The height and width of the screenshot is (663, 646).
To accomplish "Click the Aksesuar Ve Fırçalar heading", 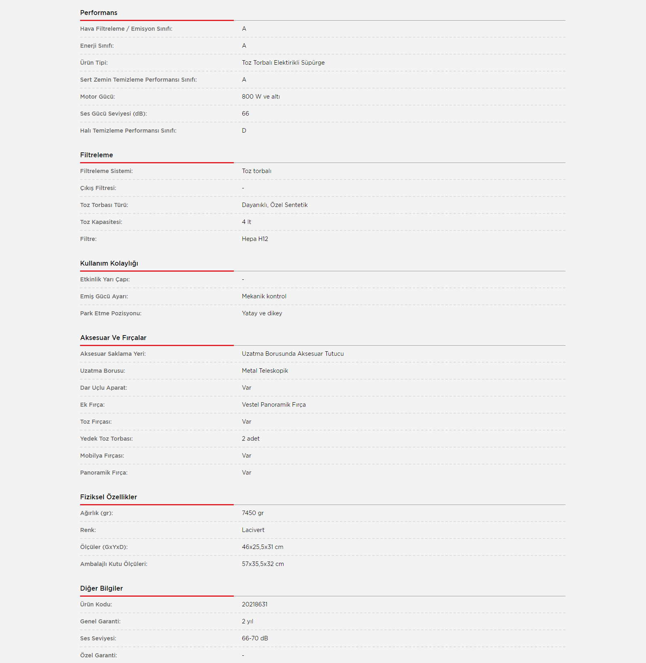I will pyautogui.click(x=113, y=338).
